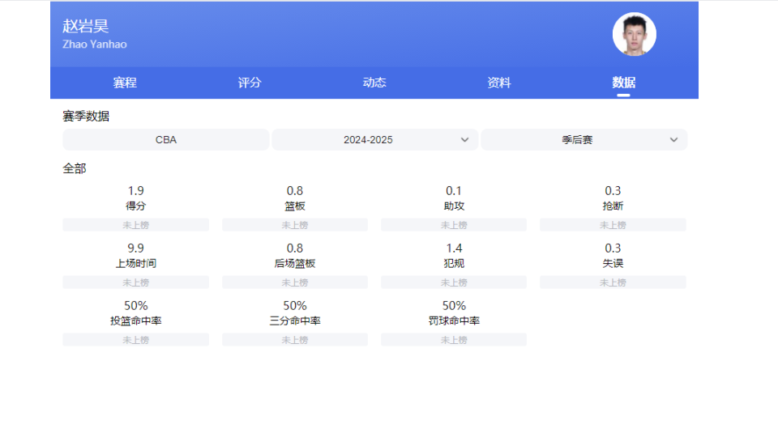The height and width of the screenshot is (429, 778).
Task: Click the 未上榜 badge under 犯规
Action: [454, 282]
